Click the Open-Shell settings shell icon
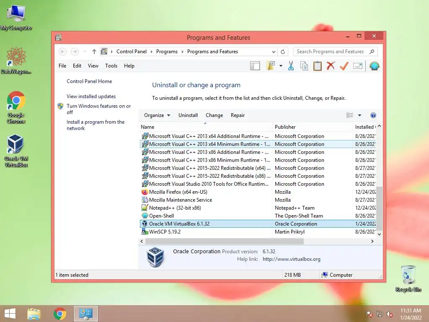 (374, 66)
